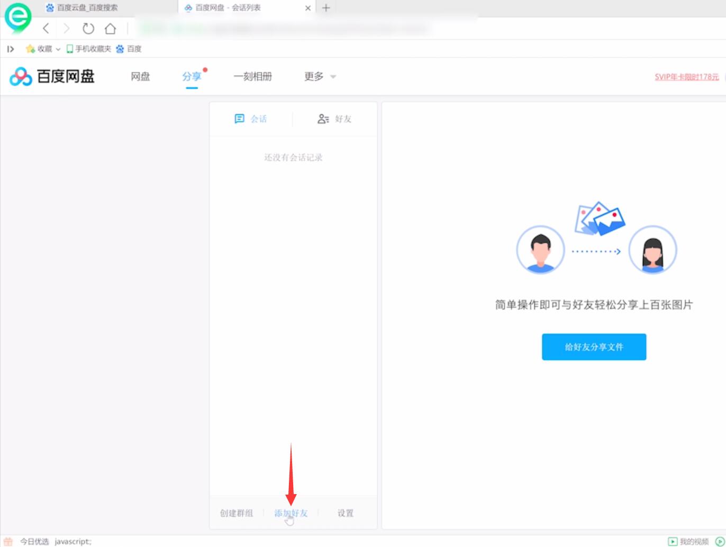Click the gift icon in status bar
This screenshot has height=547, width=726.
tap(8, 541)
